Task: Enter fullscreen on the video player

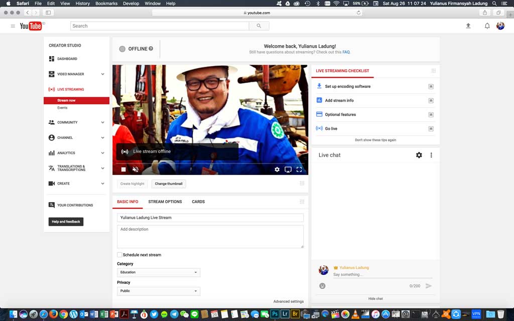Action: point(299,170)
